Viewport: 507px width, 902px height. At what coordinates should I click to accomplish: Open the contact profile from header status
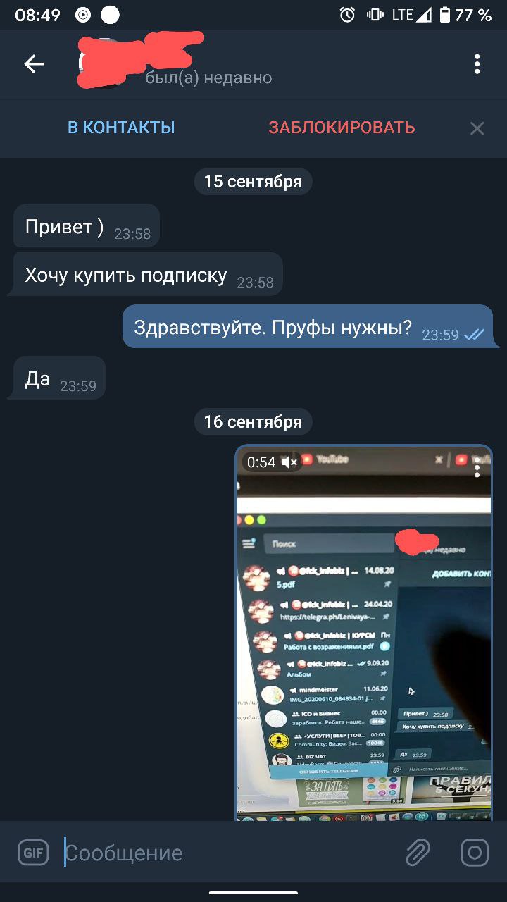[x=208, y=78]
